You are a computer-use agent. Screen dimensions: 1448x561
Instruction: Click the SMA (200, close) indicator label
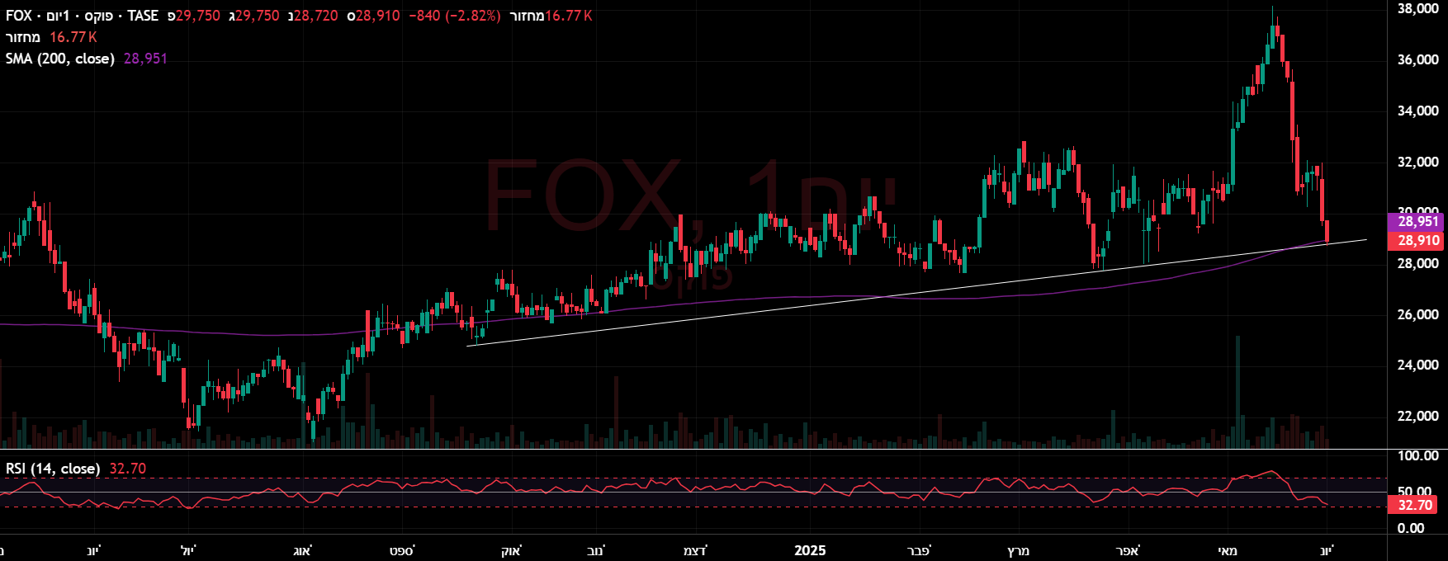60,59
